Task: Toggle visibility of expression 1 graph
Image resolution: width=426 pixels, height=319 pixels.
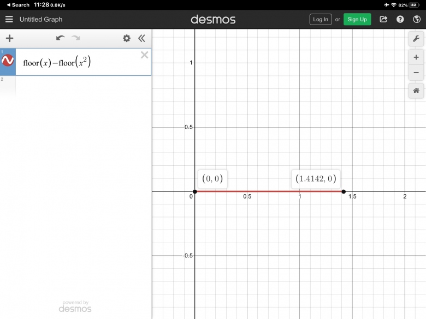Action: pyautogui.click(x=8, y=61)
